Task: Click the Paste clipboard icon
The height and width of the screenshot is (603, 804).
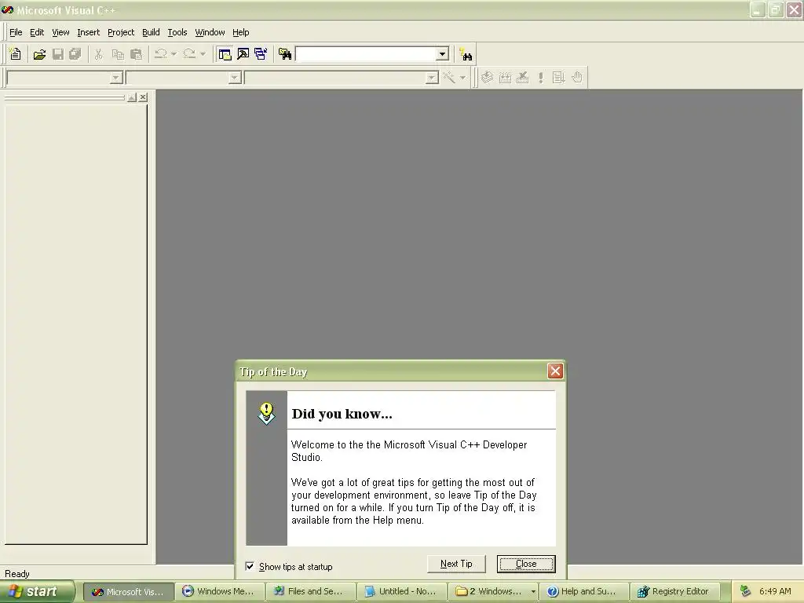Action: 137,54
